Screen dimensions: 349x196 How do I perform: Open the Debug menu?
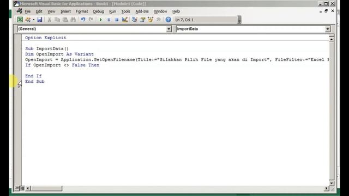98,11
